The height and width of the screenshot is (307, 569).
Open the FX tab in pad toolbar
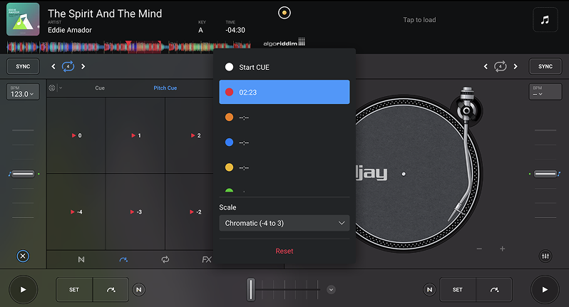coord(207,259)
